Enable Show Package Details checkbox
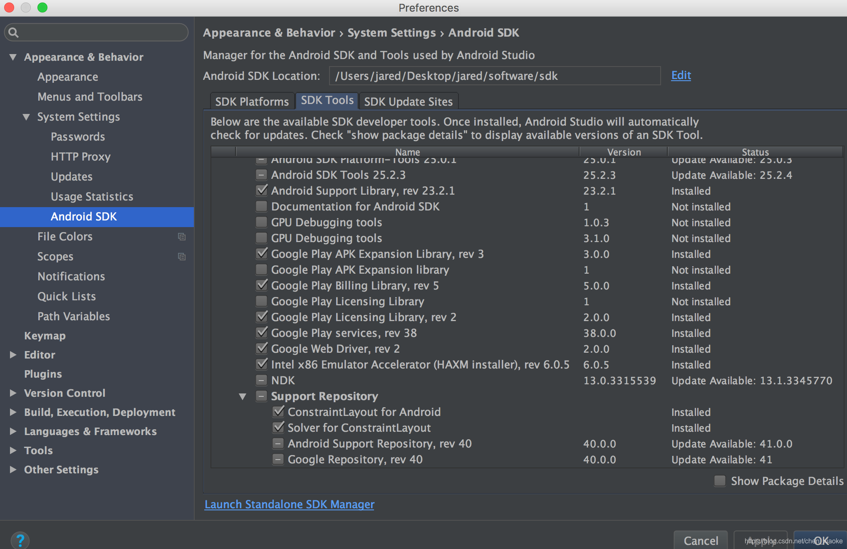The image size is (847, 549). point(720,481)
